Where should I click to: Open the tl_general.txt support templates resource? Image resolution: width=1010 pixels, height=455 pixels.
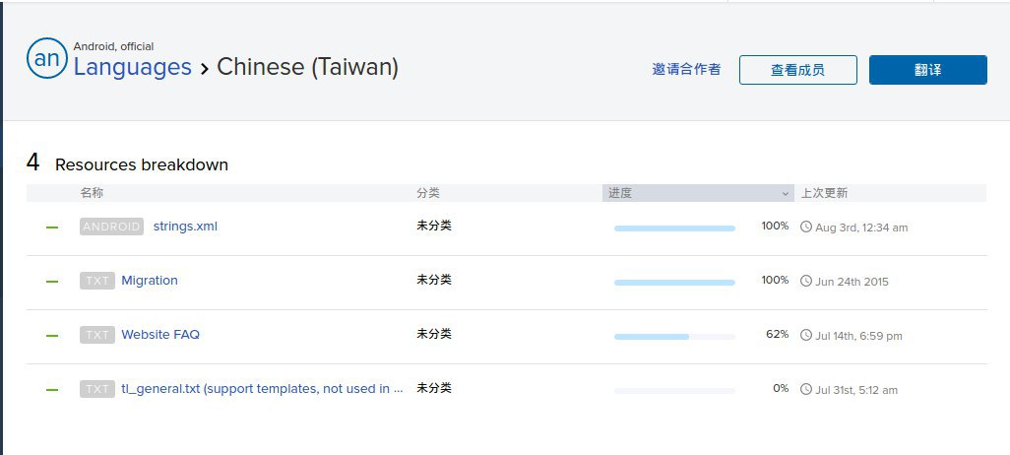(262, 389)
